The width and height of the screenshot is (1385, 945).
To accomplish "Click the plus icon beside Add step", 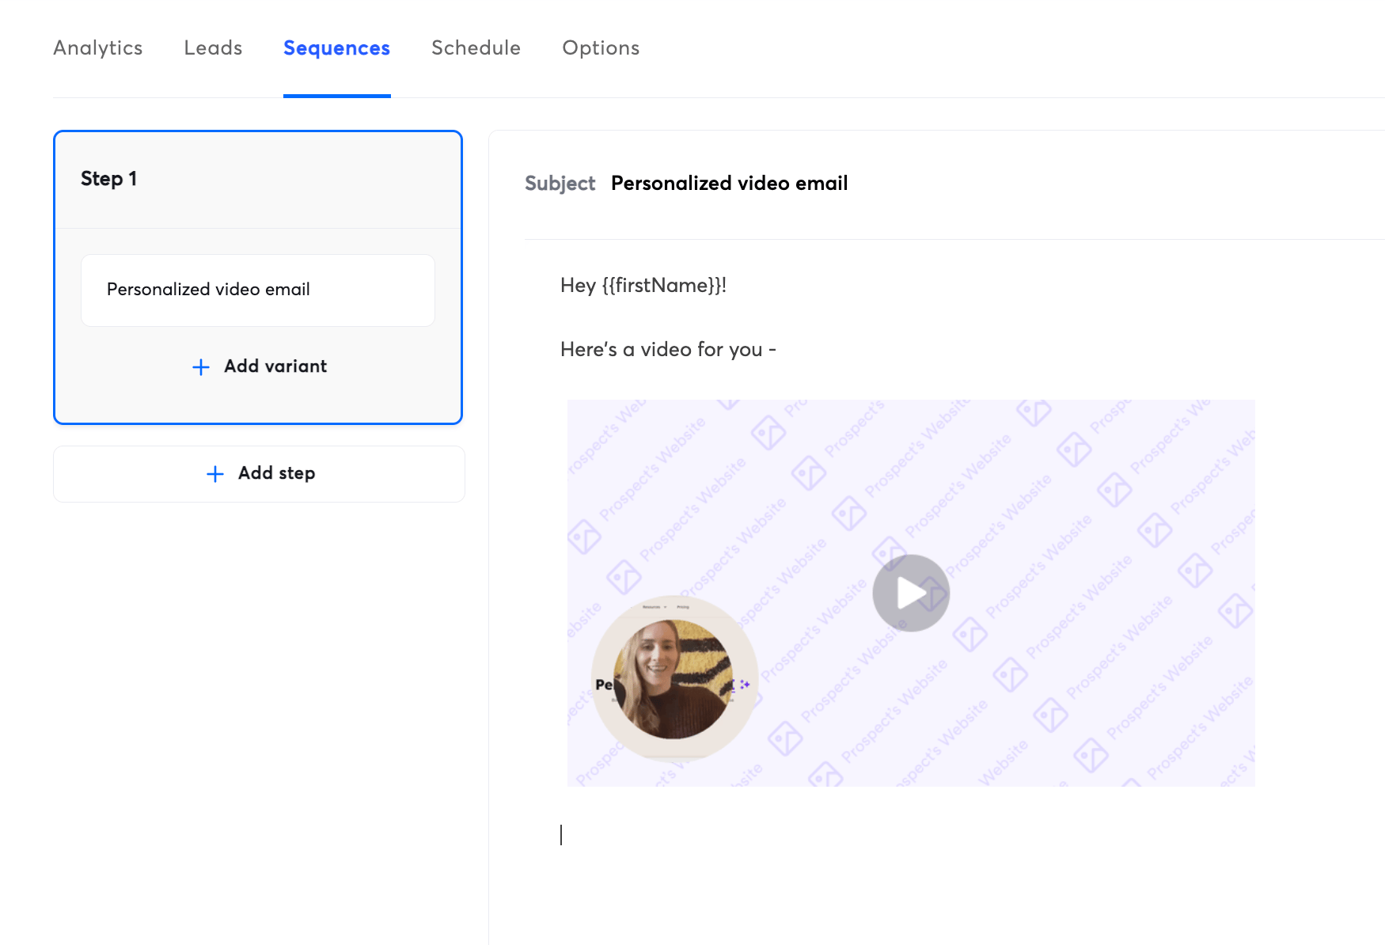I will (x=215, y=474).
